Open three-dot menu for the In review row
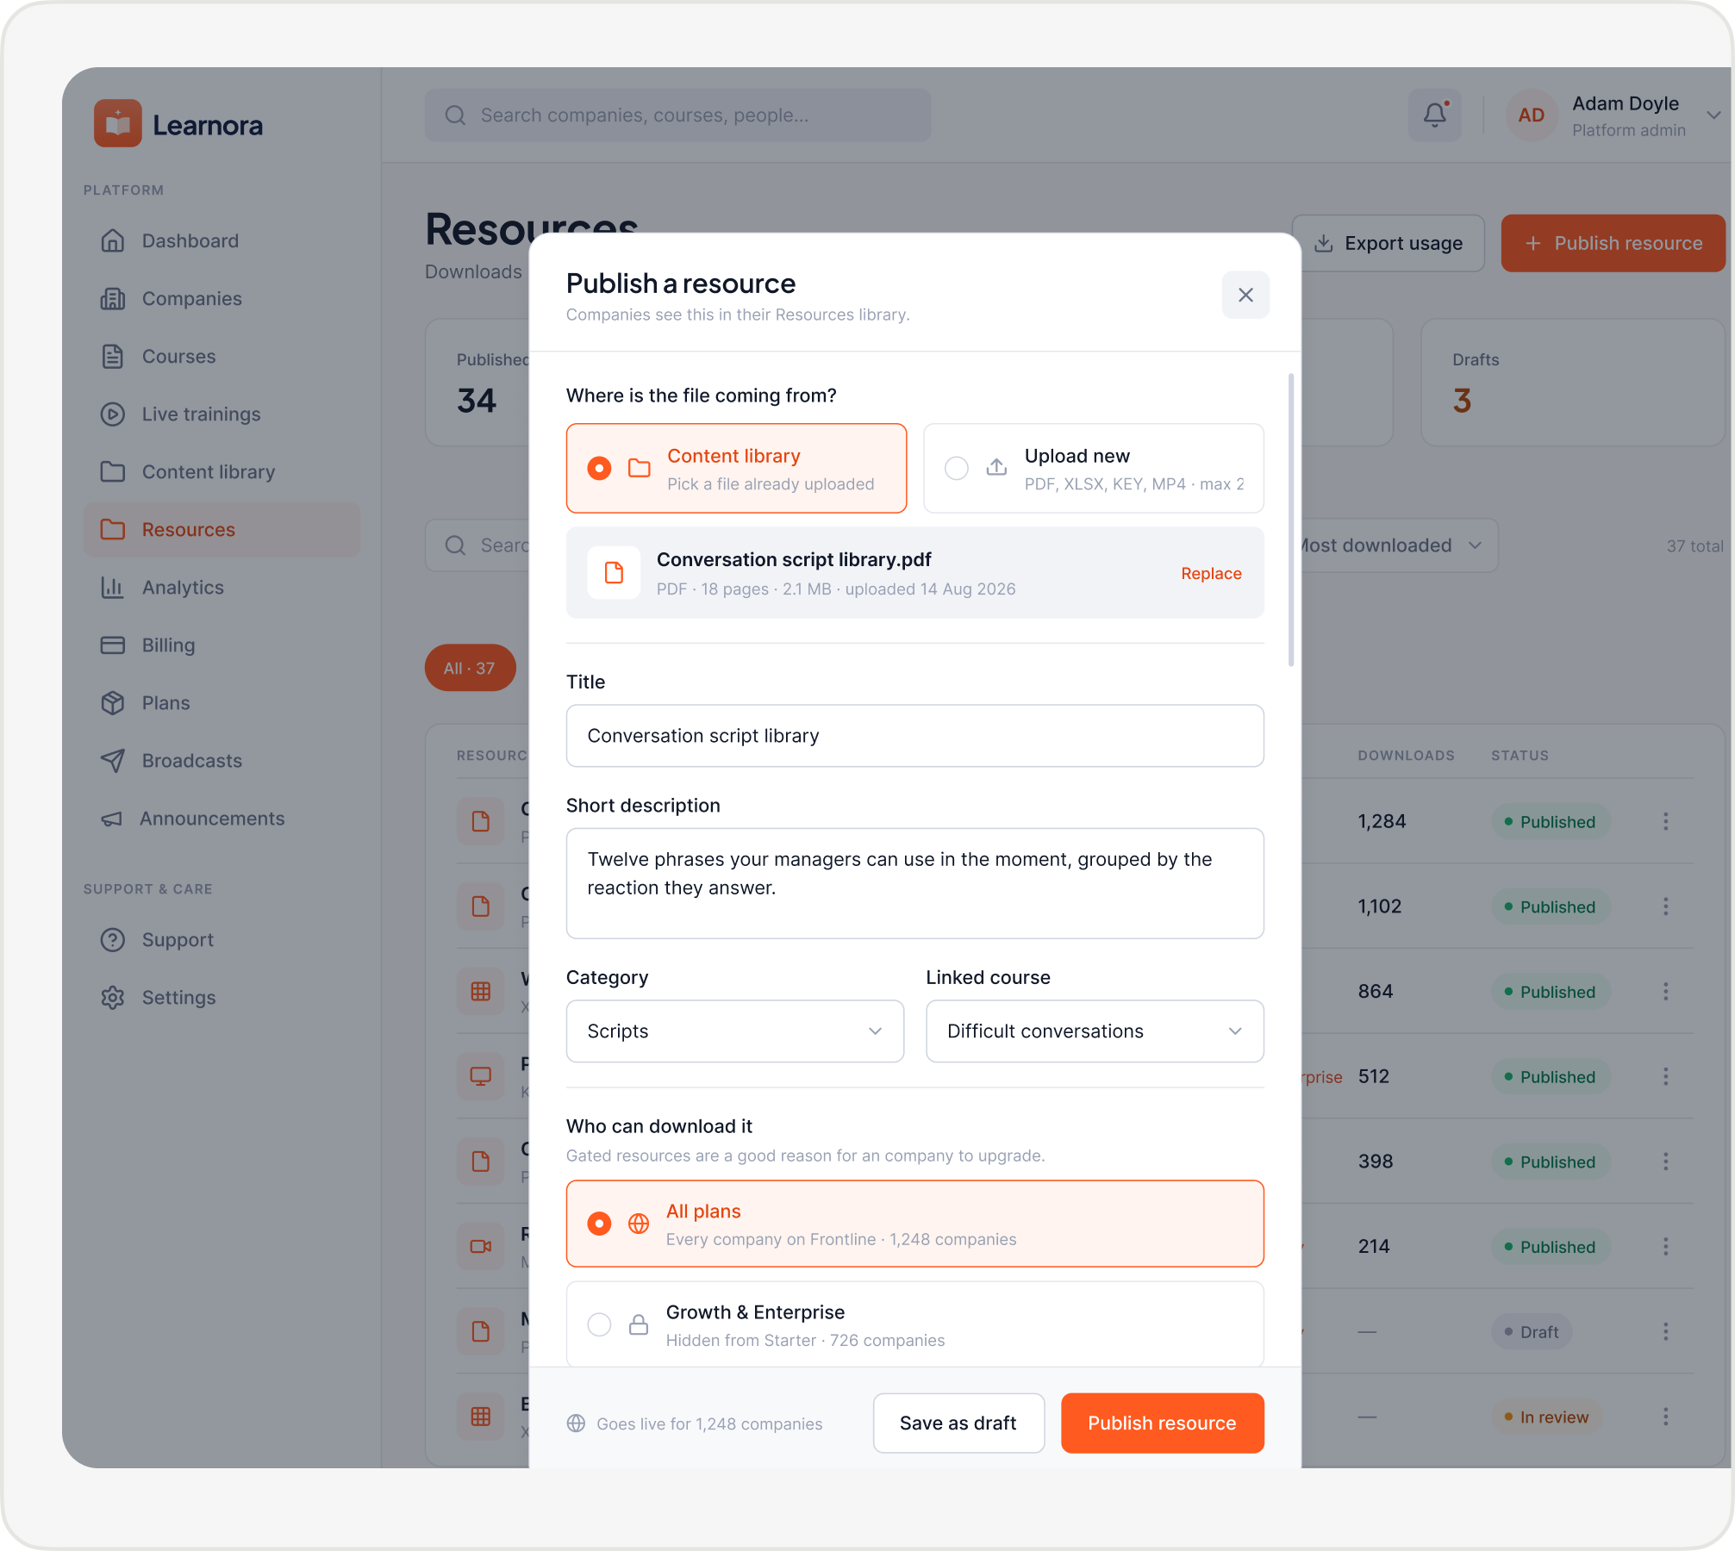The image size is (1735, 1551). (x=1665, y=1417)
